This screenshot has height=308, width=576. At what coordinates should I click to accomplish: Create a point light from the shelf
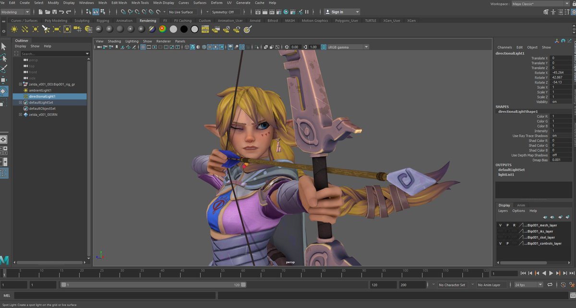coord(36,29)
